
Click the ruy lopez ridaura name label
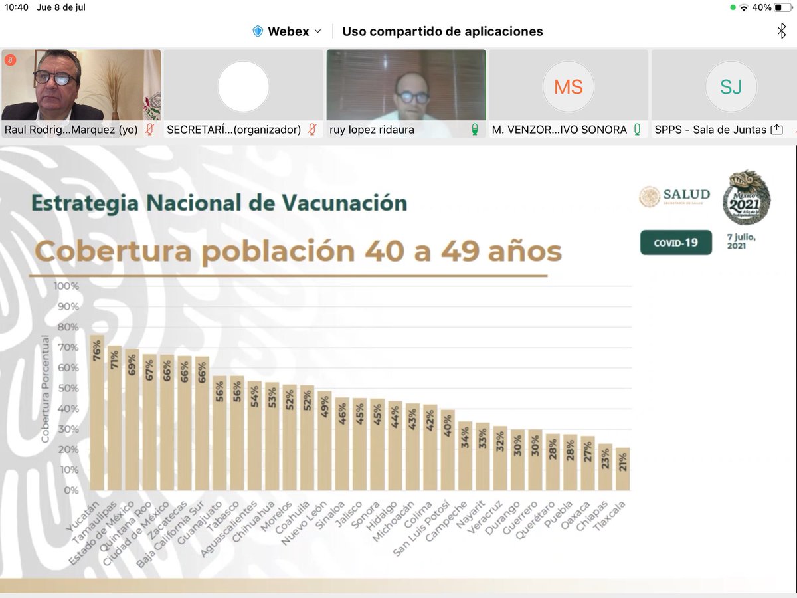tap(372, 129)
